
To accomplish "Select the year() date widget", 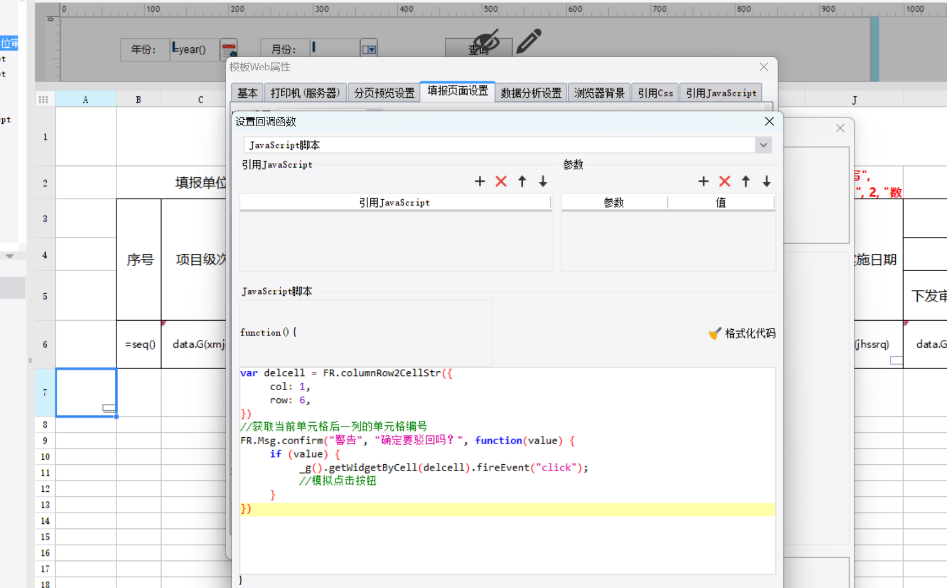I will (196, 50).
